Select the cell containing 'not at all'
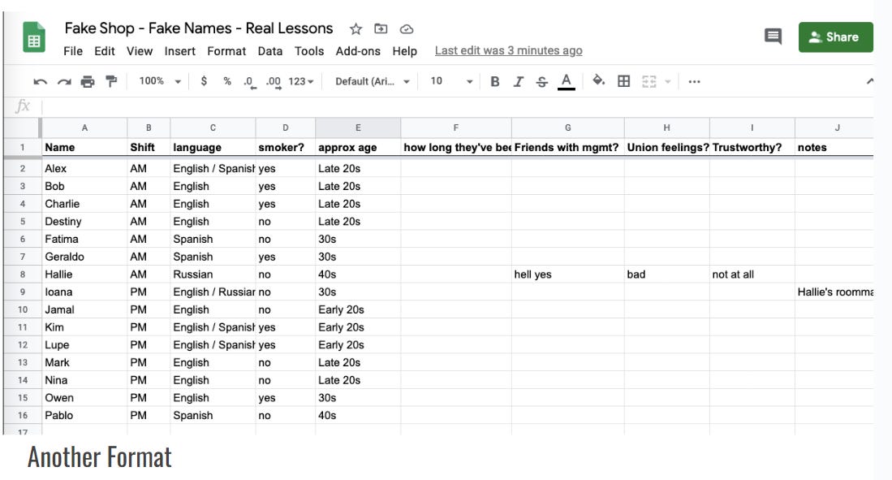892x480 pixels. (x=752, y=275)
